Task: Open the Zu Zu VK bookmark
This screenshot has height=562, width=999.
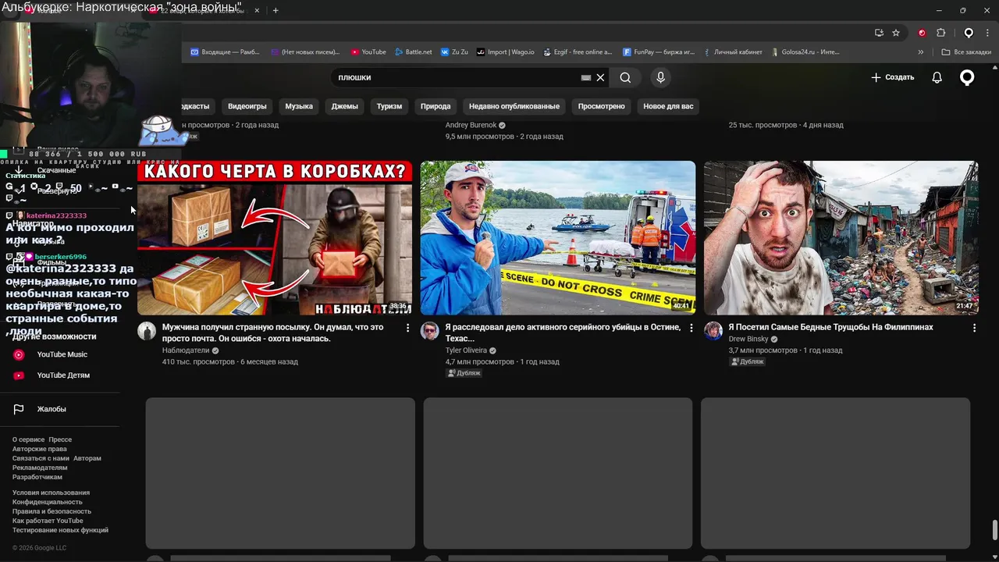Action: (455, 52)
